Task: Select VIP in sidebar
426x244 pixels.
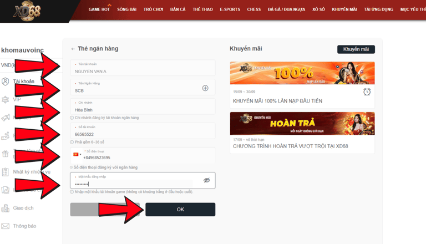Action: [17, 99]
